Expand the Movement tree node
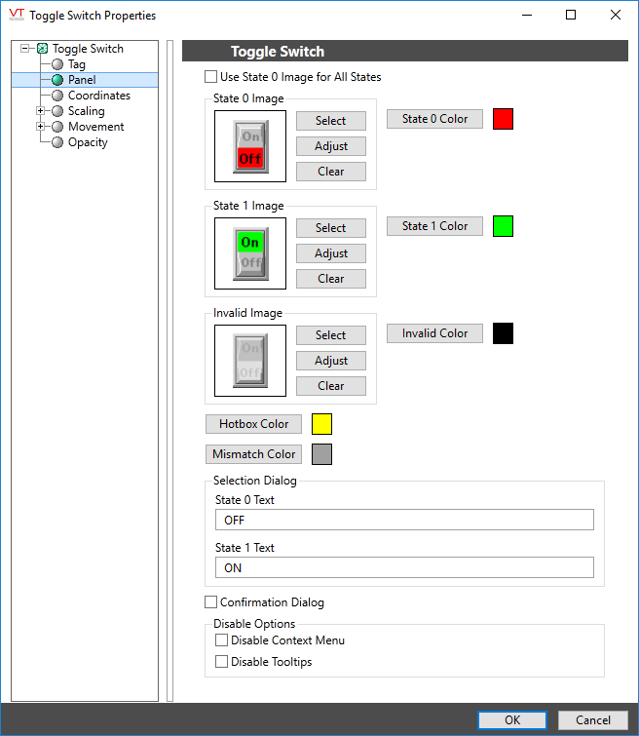Viewport: 639px width, 736px height. click(x=41, y=127)
